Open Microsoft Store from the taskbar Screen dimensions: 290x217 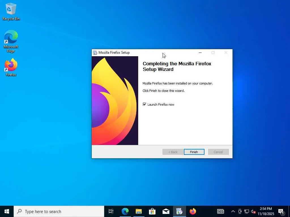152,211
